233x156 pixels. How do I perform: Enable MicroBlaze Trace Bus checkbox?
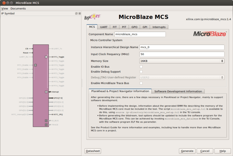click(x=141, y=83)
